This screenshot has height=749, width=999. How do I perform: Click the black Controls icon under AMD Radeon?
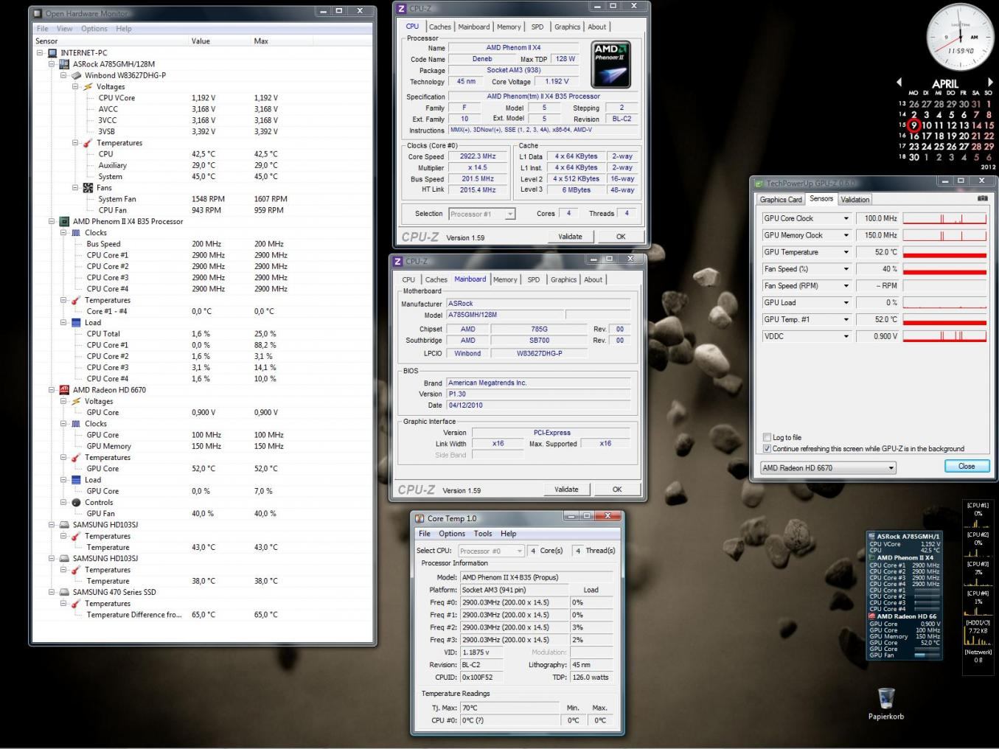[76, 503]
